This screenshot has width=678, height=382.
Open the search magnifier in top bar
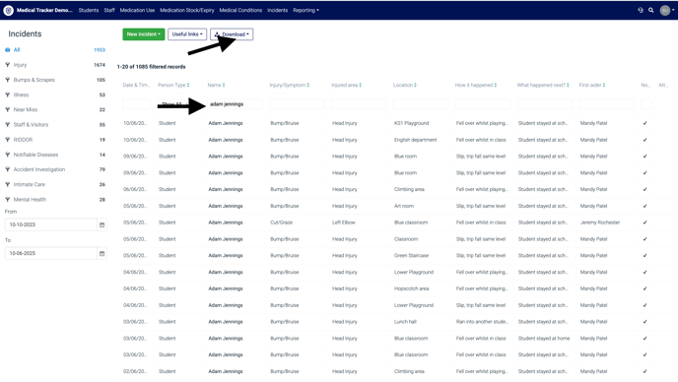(x=650, y=10)
